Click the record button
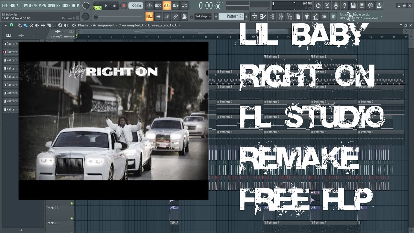The image size is (414, 233). 124,6
